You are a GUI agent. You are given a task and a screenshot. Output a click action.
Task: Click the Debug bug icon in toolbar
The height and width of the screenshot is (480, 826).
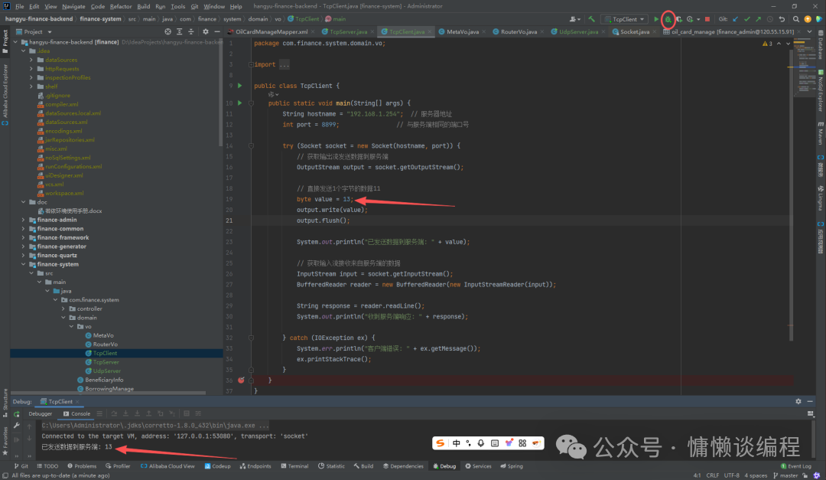click(668, 19)
